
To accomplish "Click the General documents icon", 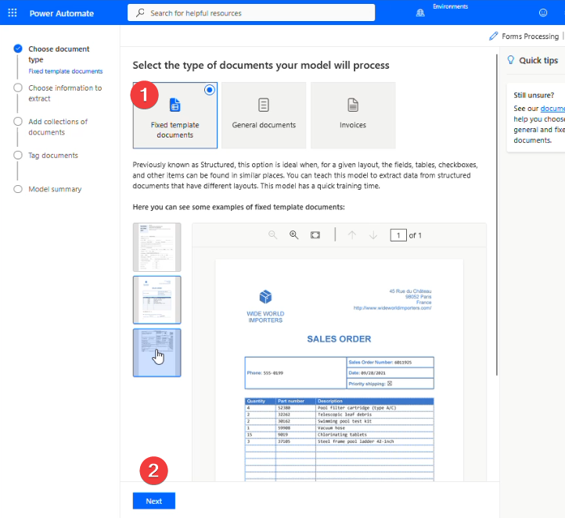I will (x=264, y=105).
